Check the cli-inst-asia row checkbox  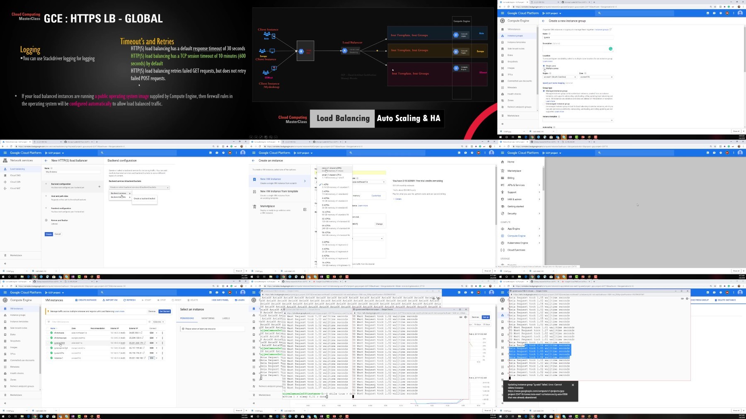click(48, 333)
